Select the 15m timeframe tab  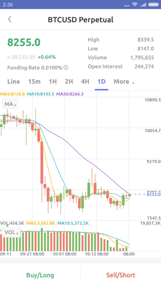pyautogui.click(x=34, y=81)
